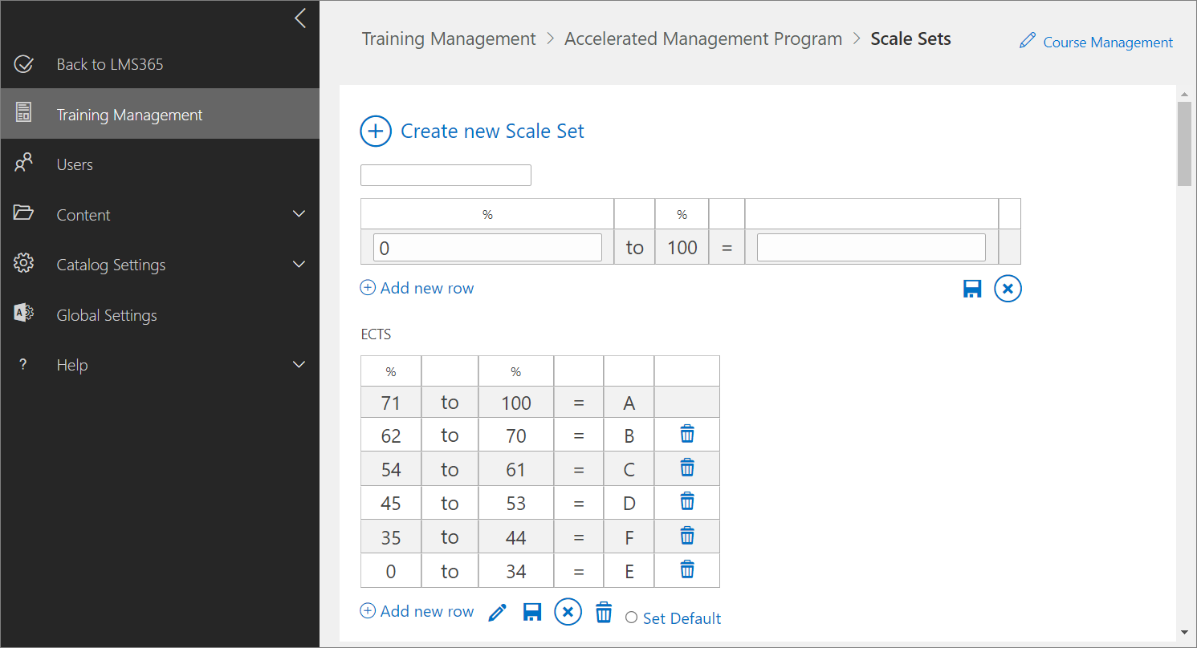Viewport: 1197px width, 648px height.
Task: Save the new scale set with the disk icon
Action: (972, 289)
